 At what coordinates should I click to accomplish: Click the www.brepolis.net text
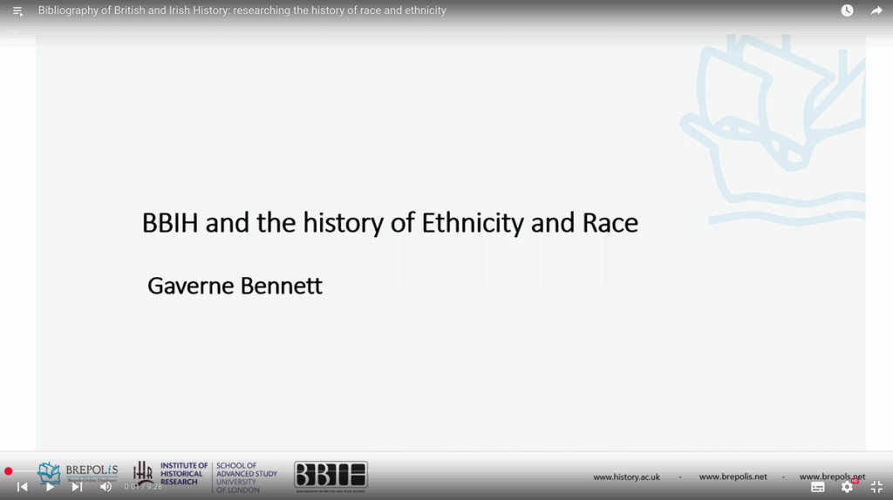tap(733, 477)
